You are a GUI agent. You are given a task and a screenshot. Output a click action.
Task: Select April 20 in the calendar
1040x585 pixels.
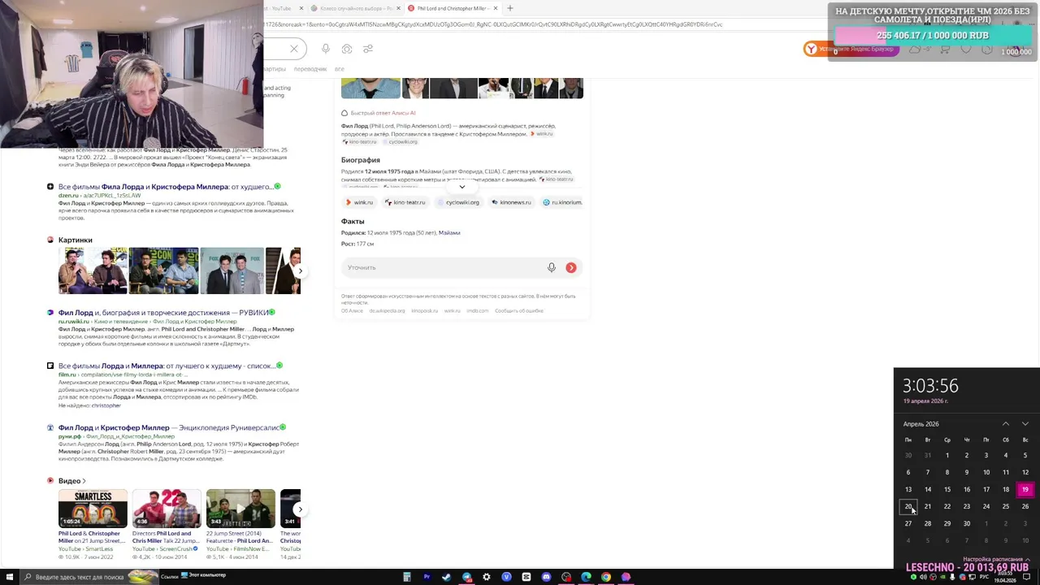(x=908, y=507)
